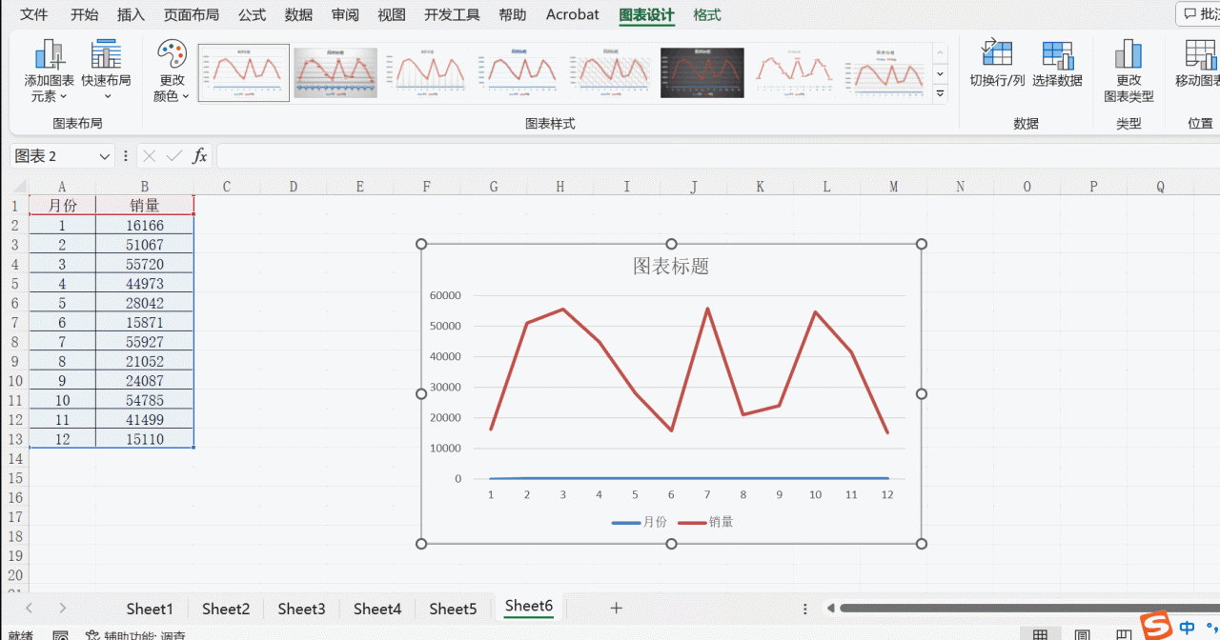Click the formula bar cancel X icon
Screen dimensions: 1220x640
tap(150, 156)
